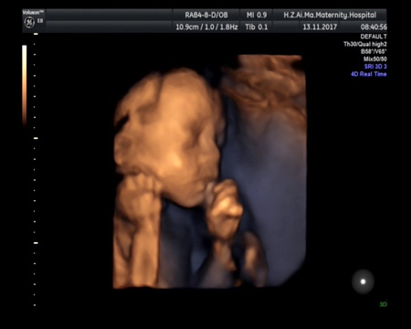Click the Mix50/50 render setting
411x329 pixels.
(x=375, y=59)
